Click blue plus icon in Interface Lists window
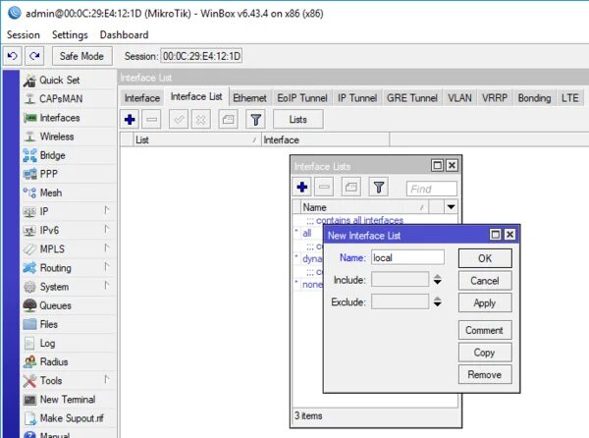589x438 pixels. point(302,187)
